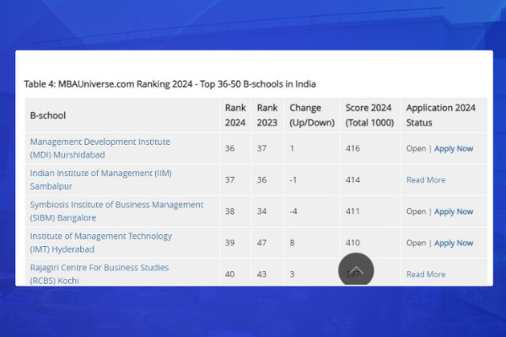Click Apply Now for MDI Murshidabad
The image size is (506, 337).
point(454,148)
